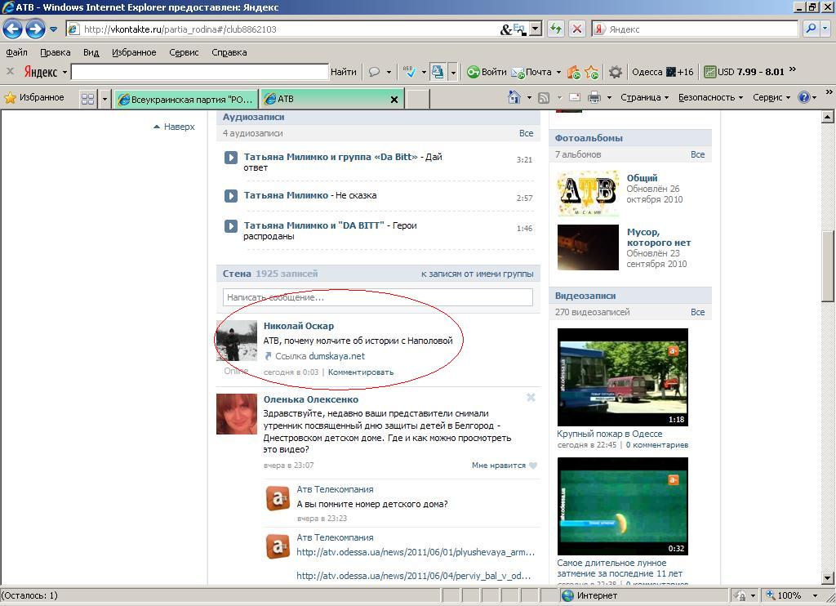This screenshot has height=606, width=836.
Task: Click the Refresh page icon
Action: 556,29
